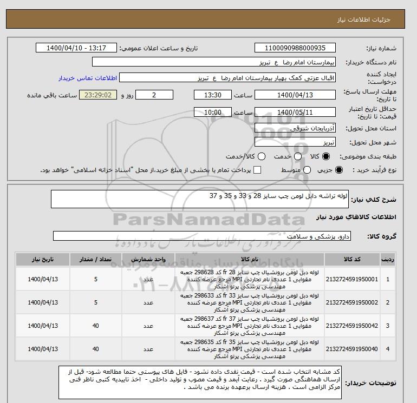Click the جزئیات اطلاعات نیاز header title
The width and height of the screenshot is (417, 403).
(x=363, y=19)
